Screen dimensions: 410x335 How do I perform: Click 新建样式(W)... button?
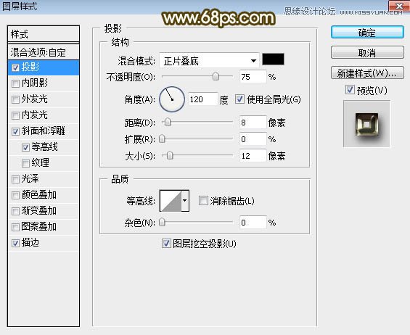click(367, 73)
